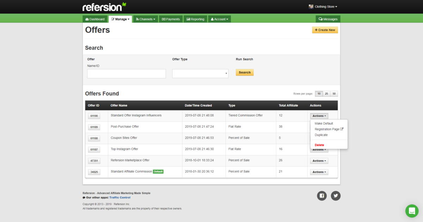Open the Offer Type dropdown
This screenshot has width=423, height=222.
(x=200, y=73)
